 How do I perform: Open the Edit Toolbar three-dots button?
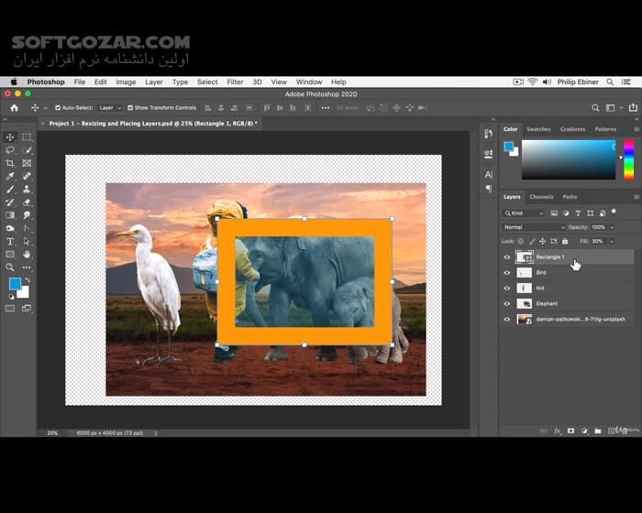[27, 267]
